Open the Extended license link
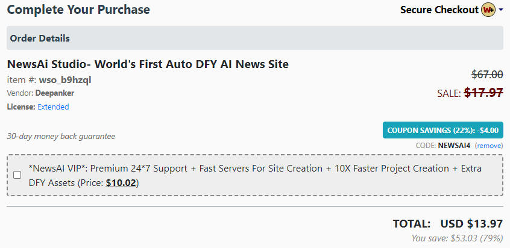Viewport: 510px width, 248px height. pyautogui.click(x=53, y=107)
